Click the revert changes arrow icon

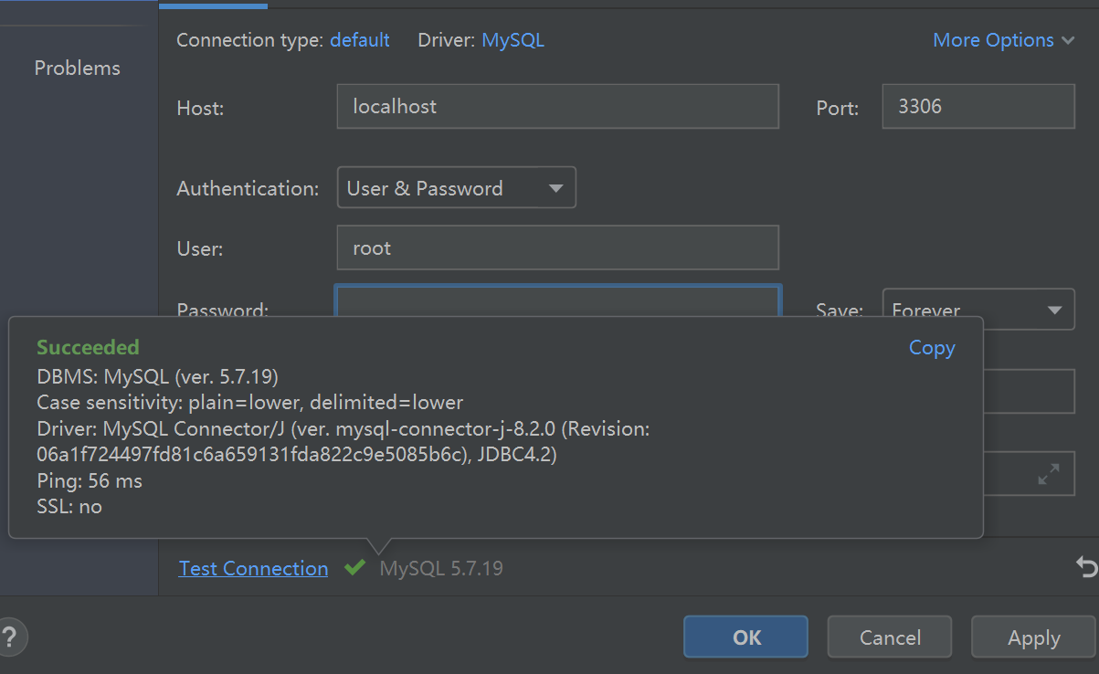1086,568
